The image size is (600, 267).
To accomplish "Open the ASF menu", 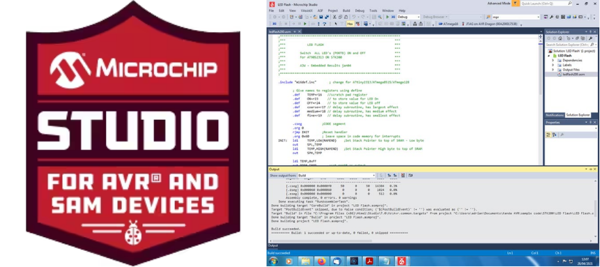I will pos(321,10).
